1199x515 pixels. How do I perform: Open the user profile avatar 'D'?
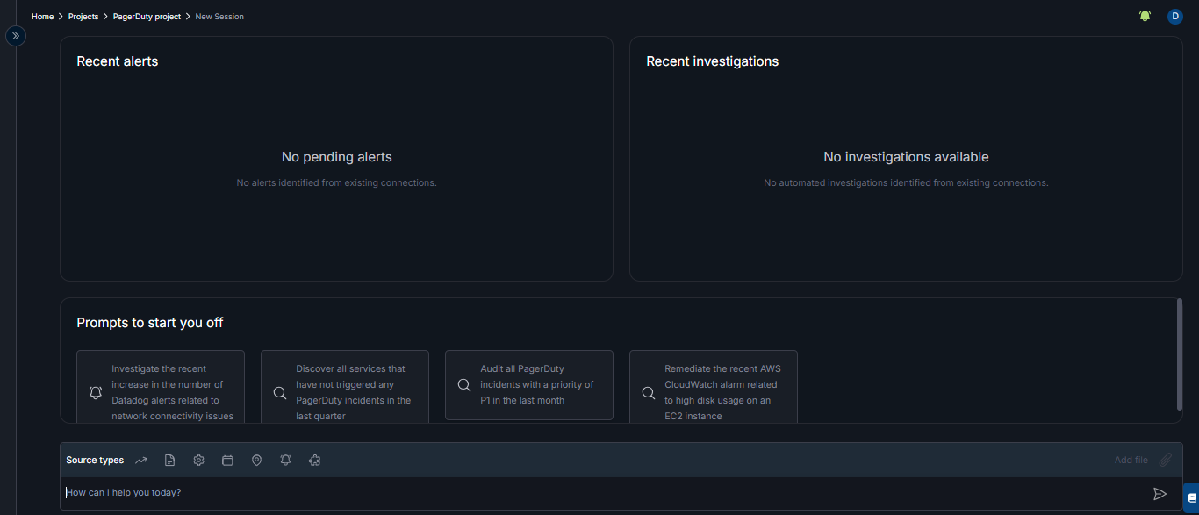pyautogui.click(x=1174, y=17)
